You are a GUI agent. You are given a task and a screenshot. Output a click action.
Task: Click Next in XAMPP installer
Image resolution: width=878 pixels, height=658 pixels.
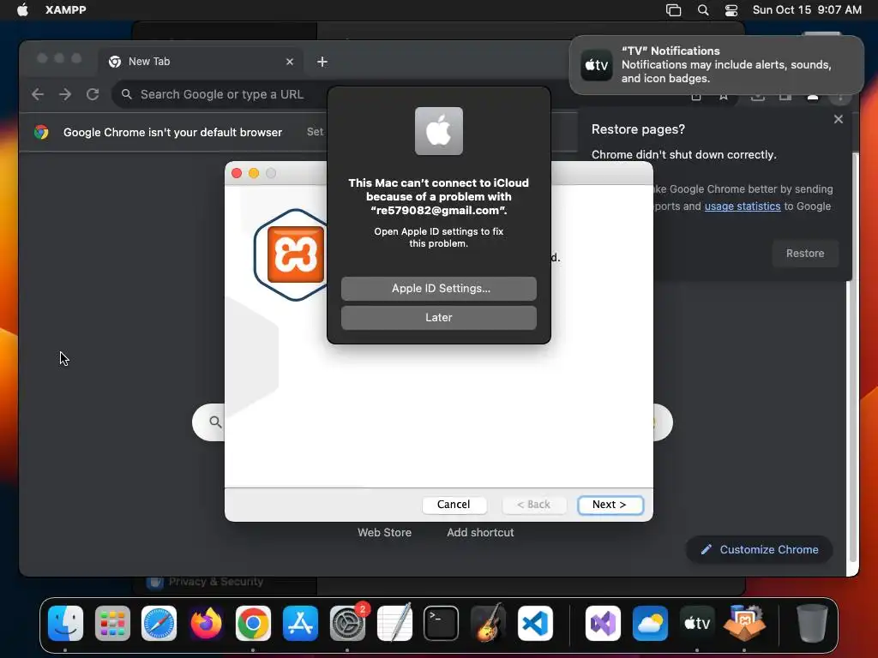click(610, 505)
